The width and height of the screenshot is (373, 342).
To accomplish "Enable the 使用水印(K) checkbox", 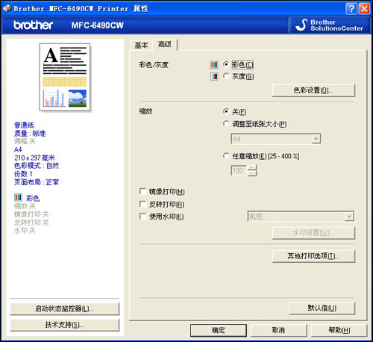I will (142, 217).
